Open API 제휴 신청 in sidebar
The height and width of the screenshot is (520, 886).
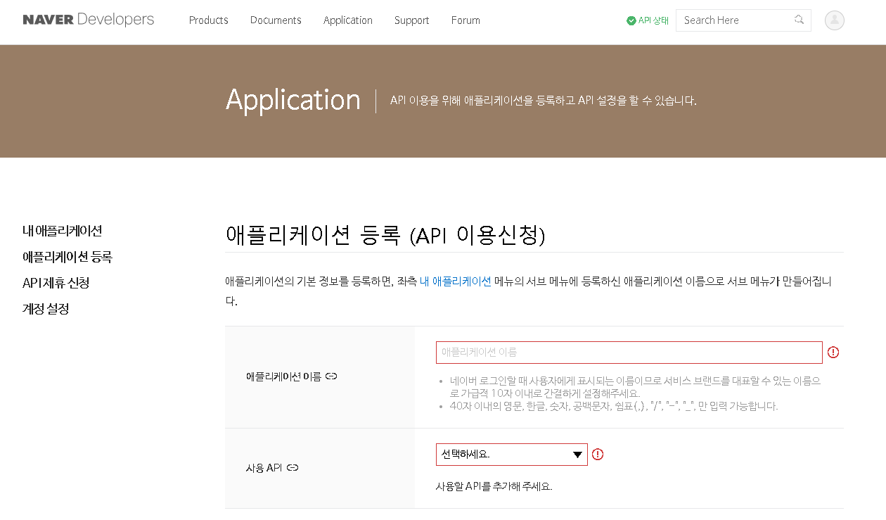click(x=56, y=283)
